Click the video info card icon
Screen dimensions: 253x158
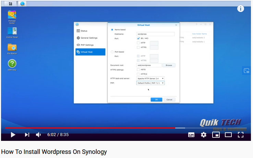coord(240,9)
